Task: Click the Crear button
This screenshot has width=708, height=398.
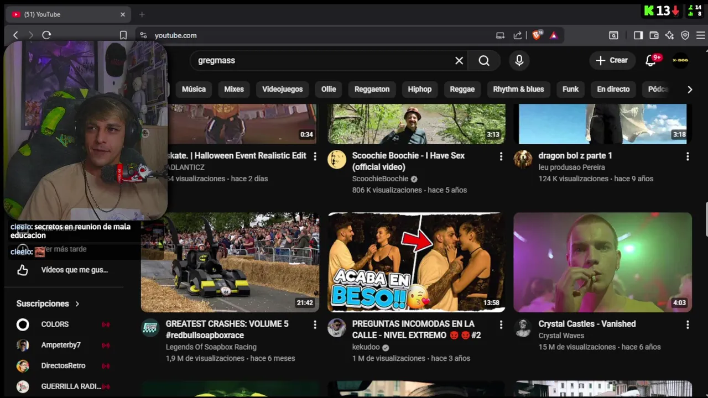Action: pos(612,61)
